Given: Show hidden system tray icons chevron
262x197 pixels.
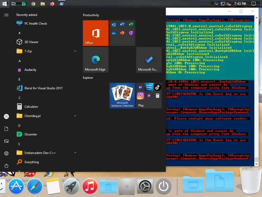Looking at the screenshot, I should (217, 4).
